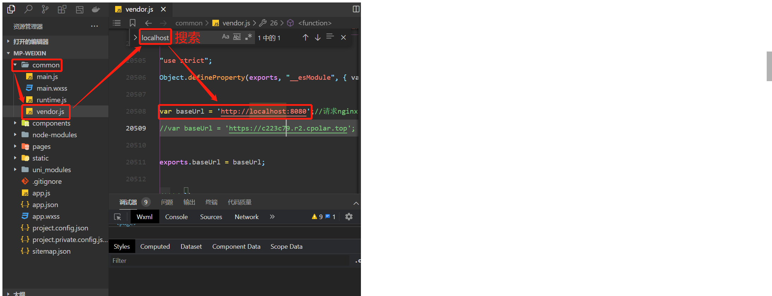
Task: Toggle regular expression search option
Action: tap(249, 37)
